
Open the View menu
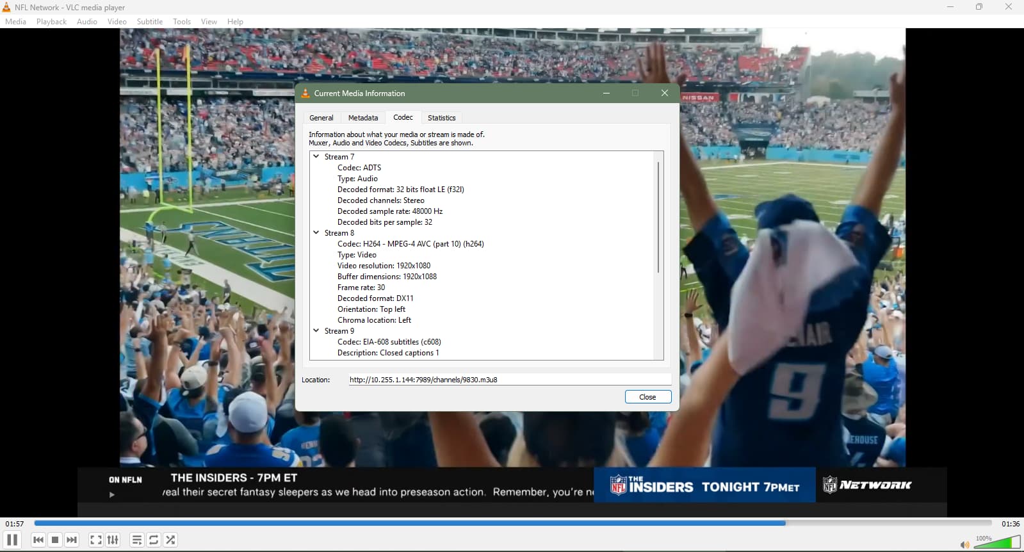[x=209, y=22]
